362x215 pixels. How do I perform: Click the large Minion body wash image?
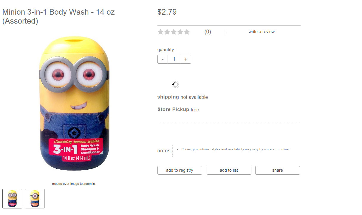point(74,105)
